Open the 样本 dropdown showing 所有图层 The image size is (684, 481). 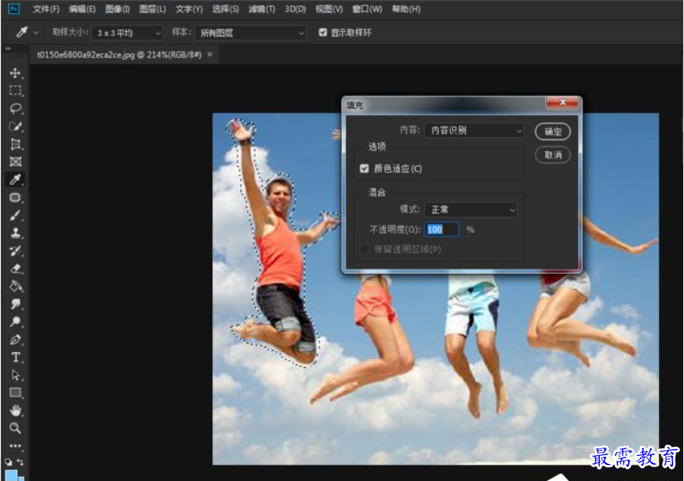[x=251, y=33]
